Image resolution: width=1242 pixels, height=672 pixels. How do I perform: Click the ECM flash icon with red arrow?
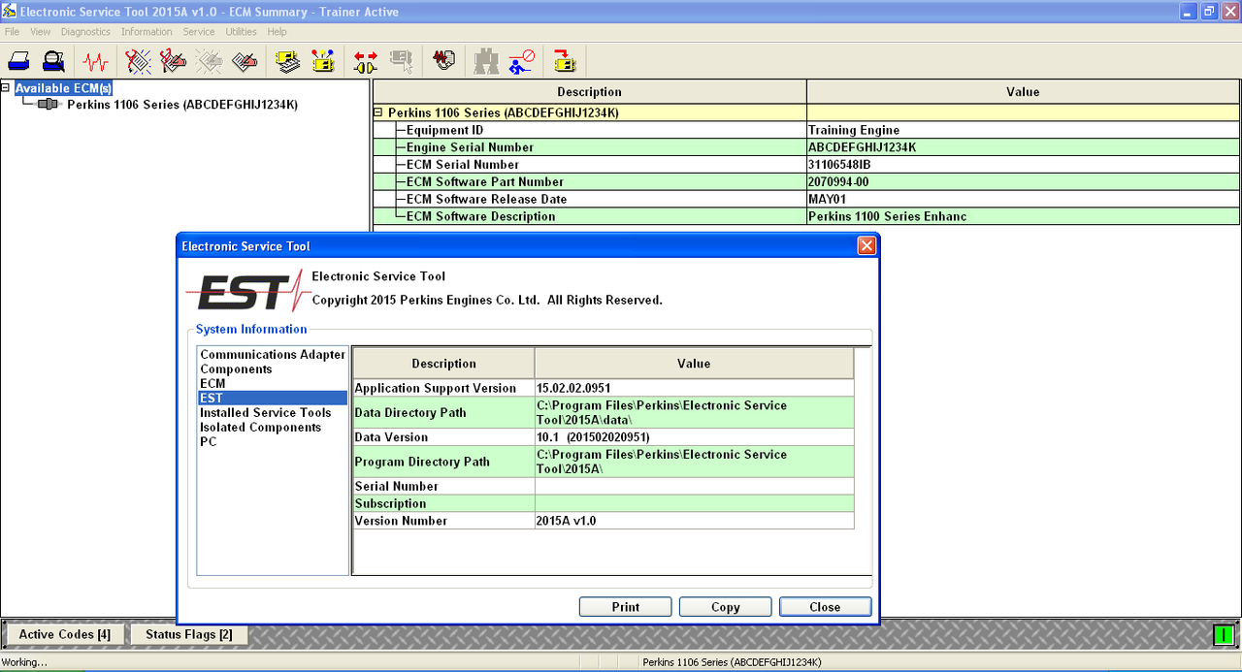tap(565, 62)
